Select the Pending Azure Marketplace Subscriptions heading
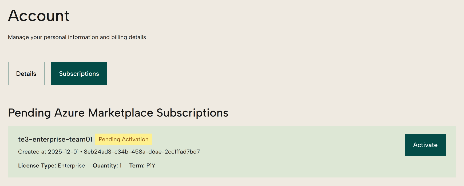Screen dimensions: 464x186 pos(118,113)
